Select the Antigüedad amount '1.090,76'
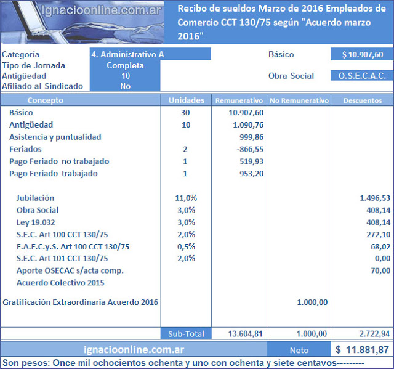 pos(248,124)
